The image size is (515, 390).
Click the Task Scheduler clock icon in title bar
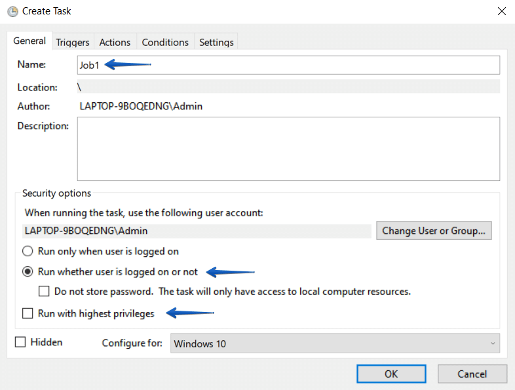coord(12,12)
